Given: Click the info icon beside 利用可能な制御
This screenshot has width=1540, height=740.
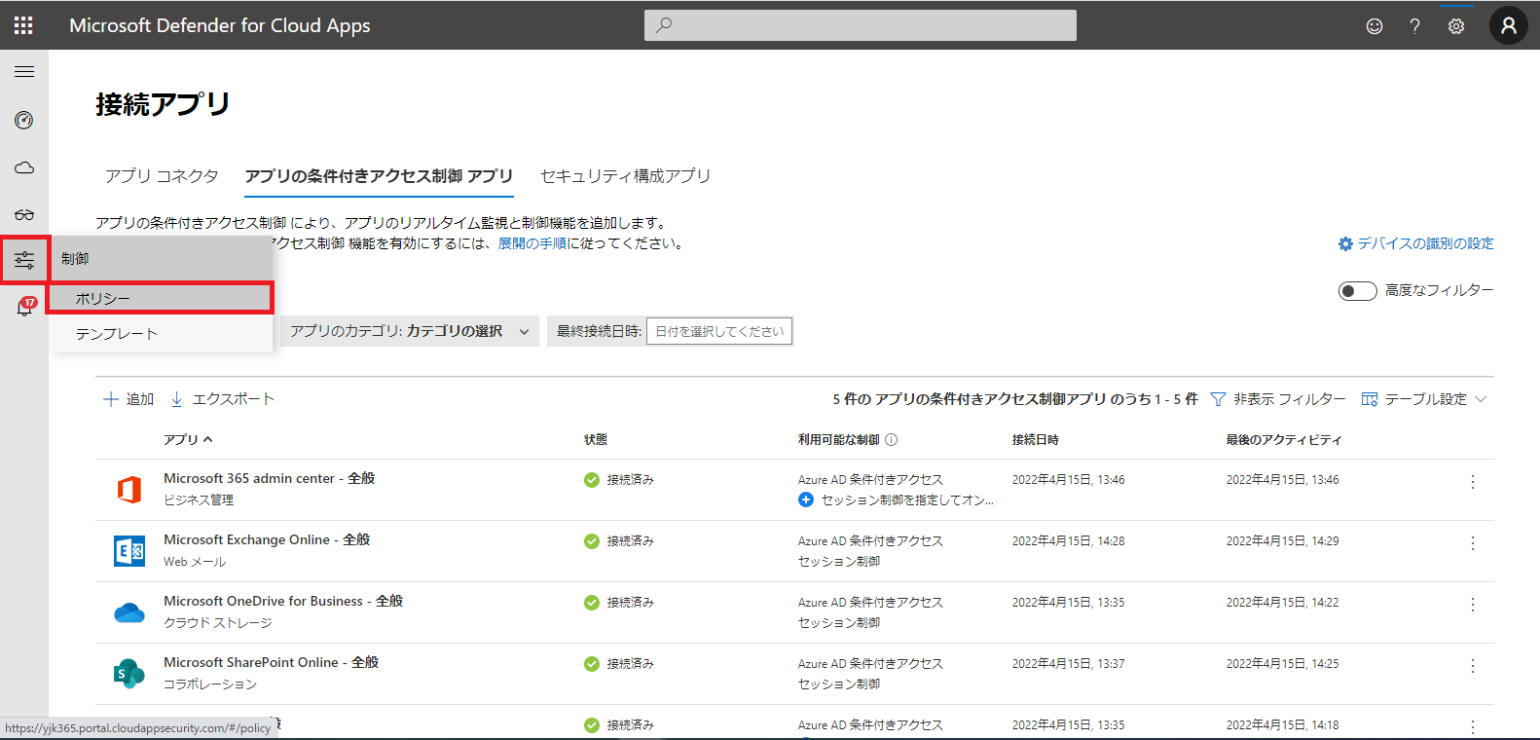Looking at the screenshot, I should click(x=891, y=440).
